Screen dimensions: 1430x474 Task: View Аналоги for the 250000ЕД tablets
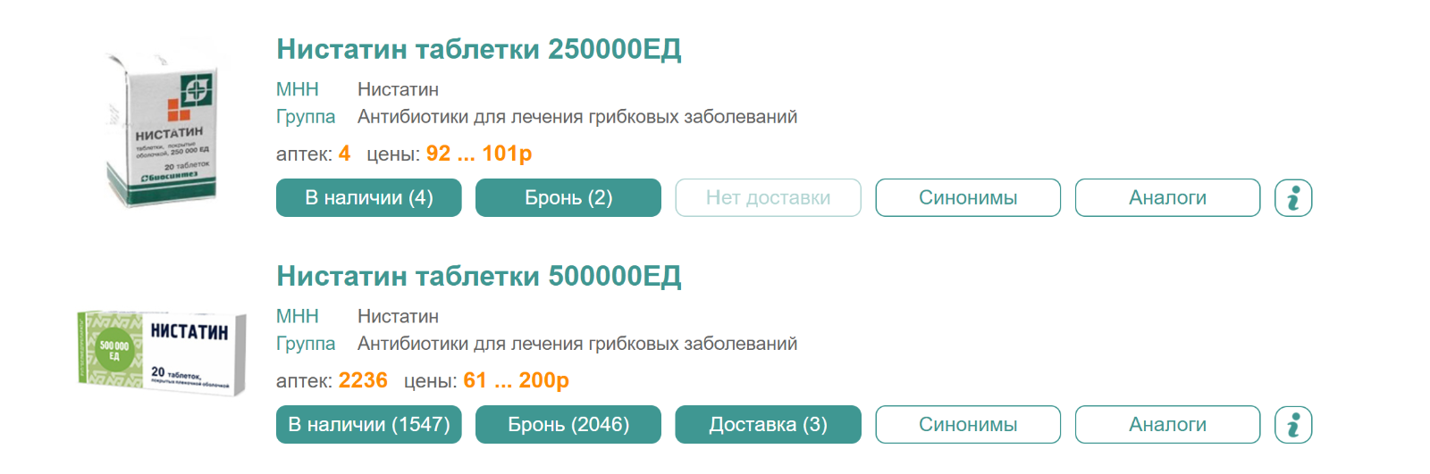(1168, 197)
